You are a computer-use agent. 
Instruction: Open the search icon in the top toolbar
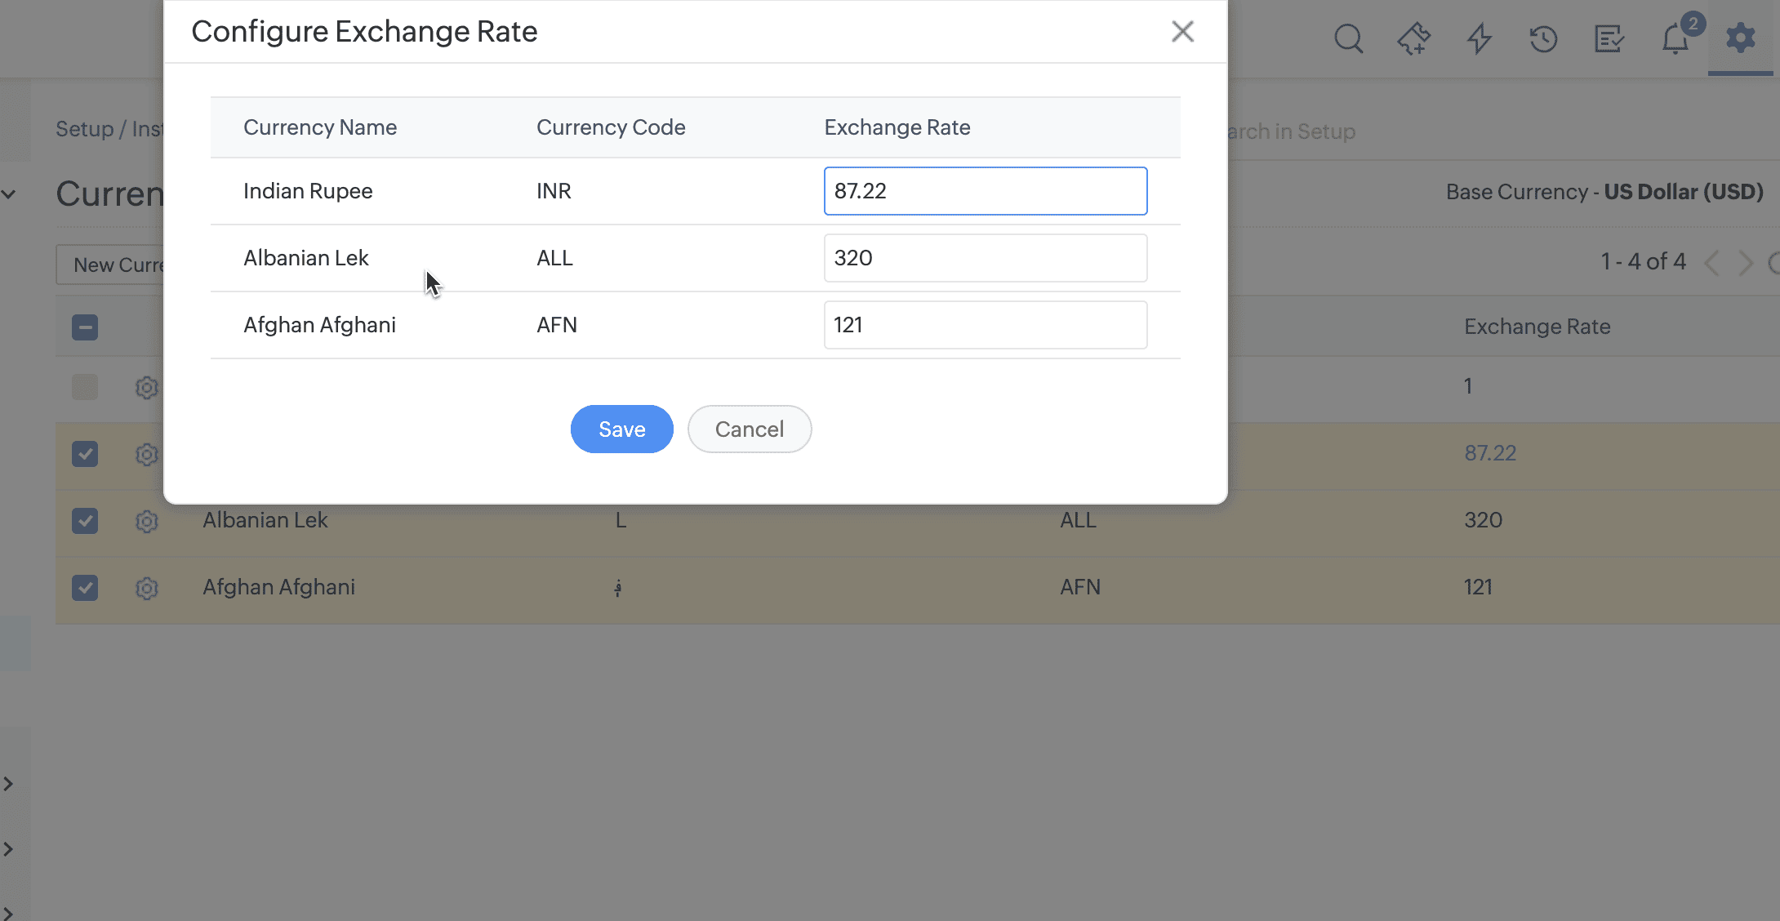pyautogui.click(x=1347, y=38)
